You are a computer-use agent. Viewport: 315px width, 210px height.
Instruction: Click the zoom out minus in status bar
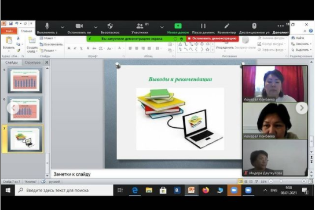(271, 181)
